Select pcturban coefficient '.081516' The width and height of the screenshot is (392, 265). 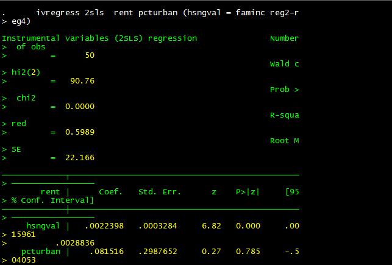pos(107,251)
